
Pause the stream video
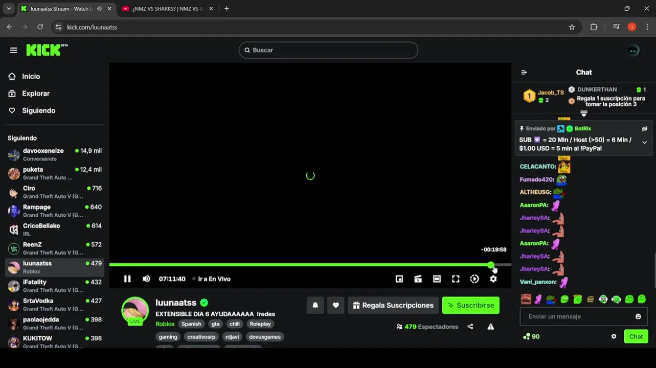pyautogui.click(x=127, y=279)
